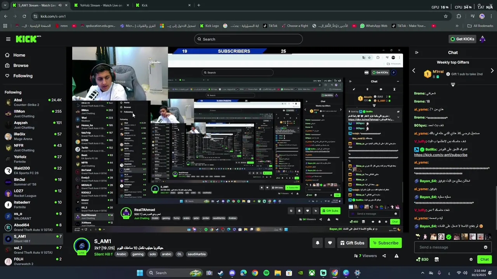
Task: Open Discord from the taskbar
Action: (232, 273)
